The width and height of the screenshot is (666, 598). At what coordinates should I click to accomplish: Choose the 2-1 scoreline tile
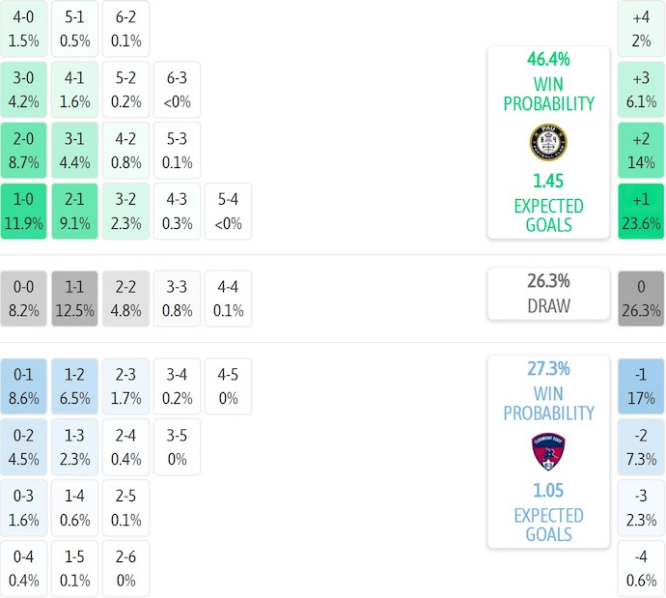tap(75, 211)
